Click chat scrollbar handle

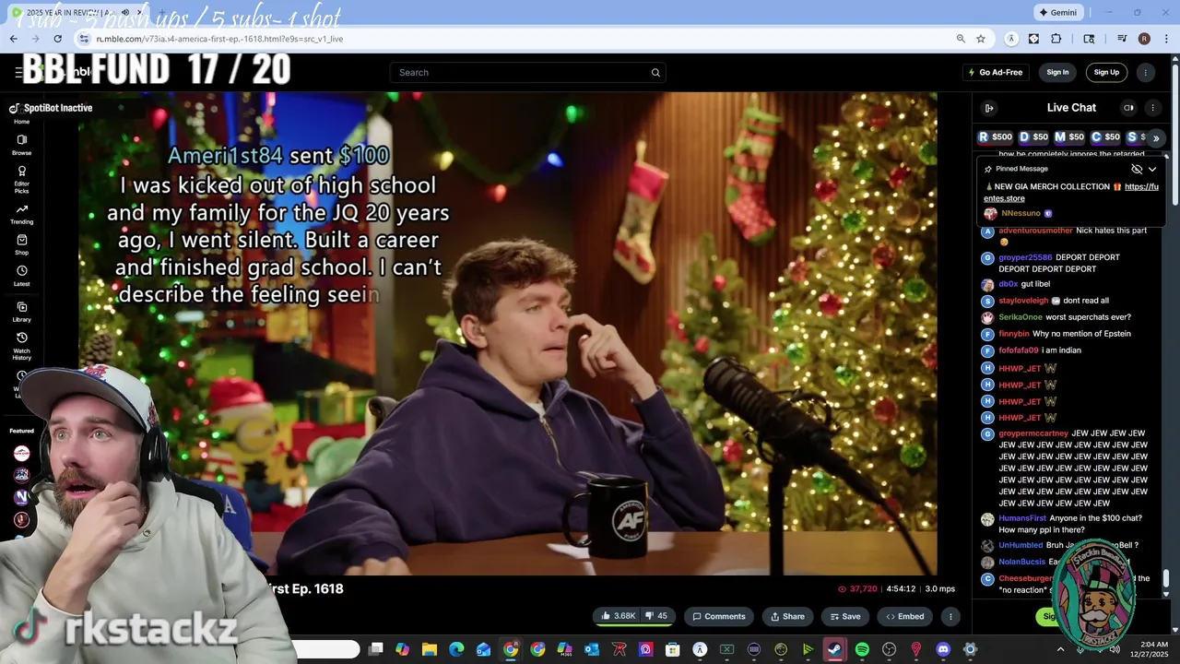tap(1166, 578)
